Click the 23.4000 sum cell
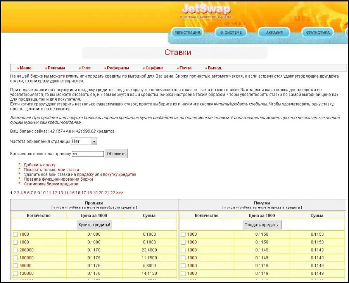Screen dimensions: 349x283 149,250
